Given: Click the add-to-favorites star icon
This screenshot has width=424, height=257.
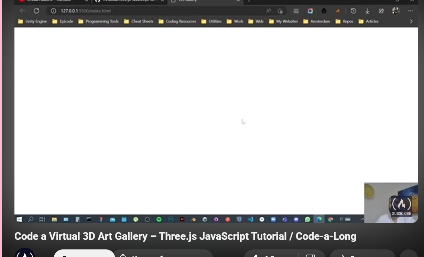Looking at the screenshot, I should point(280,11).
